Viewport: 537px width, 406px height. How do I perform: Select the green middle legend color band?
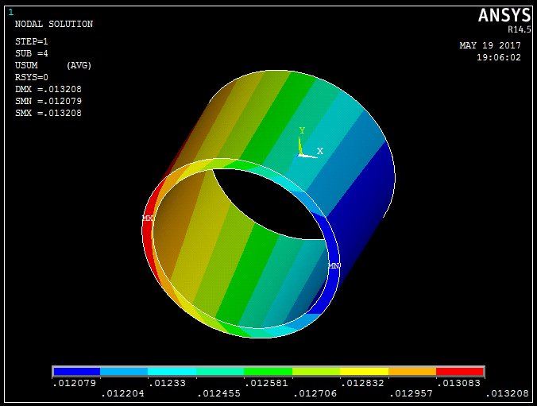point(268,371)
